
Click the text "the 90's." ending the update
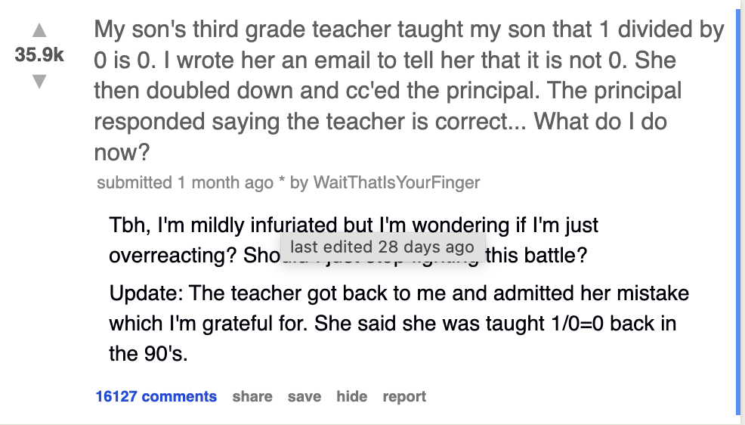coord(147,353)
